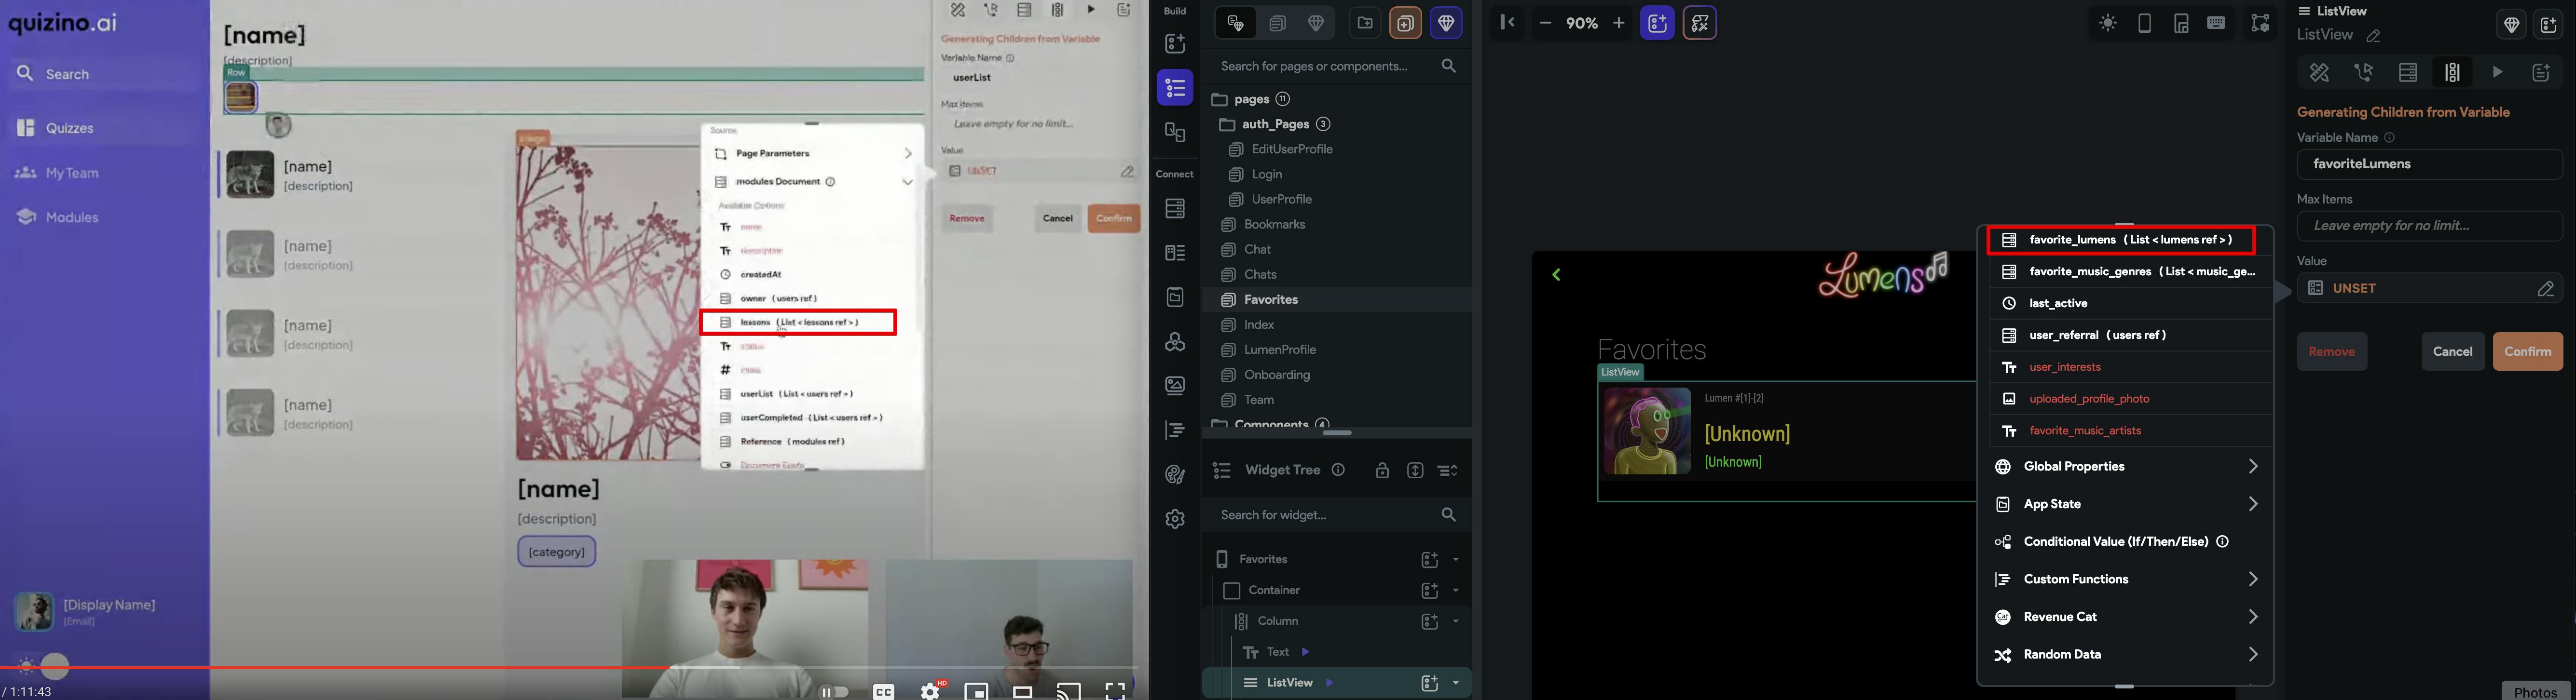This screenshot has height=700, width=2576.
Task: Collapse the left panel arrow icon
Action: tap(1507, 22)
